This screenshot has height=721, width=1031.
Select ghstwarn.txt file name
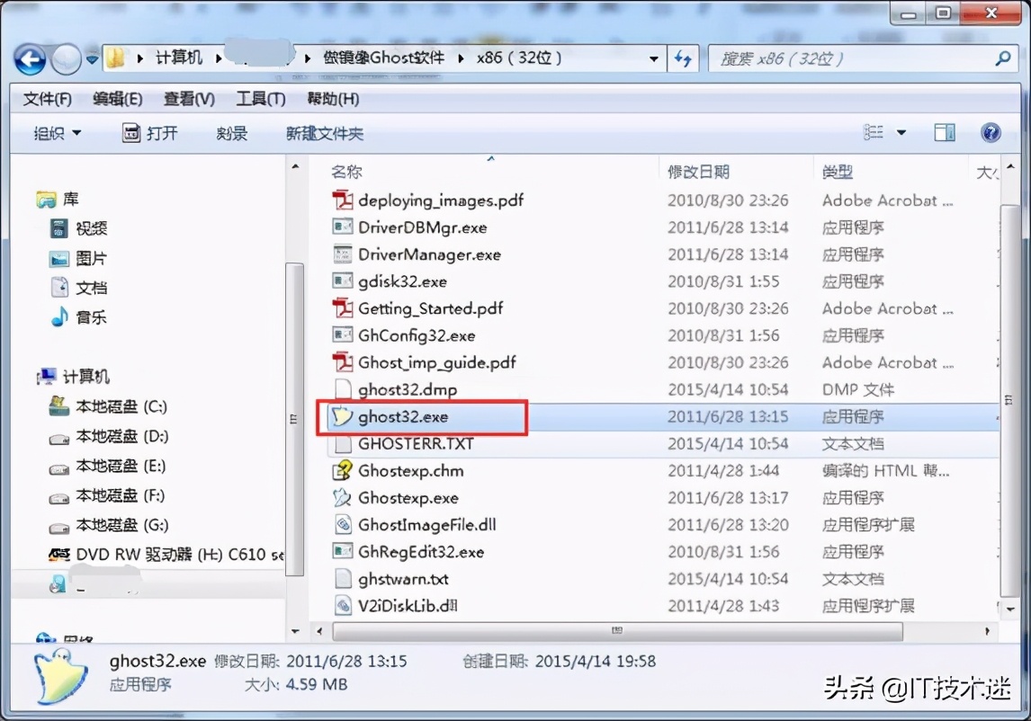coord(403,579)
